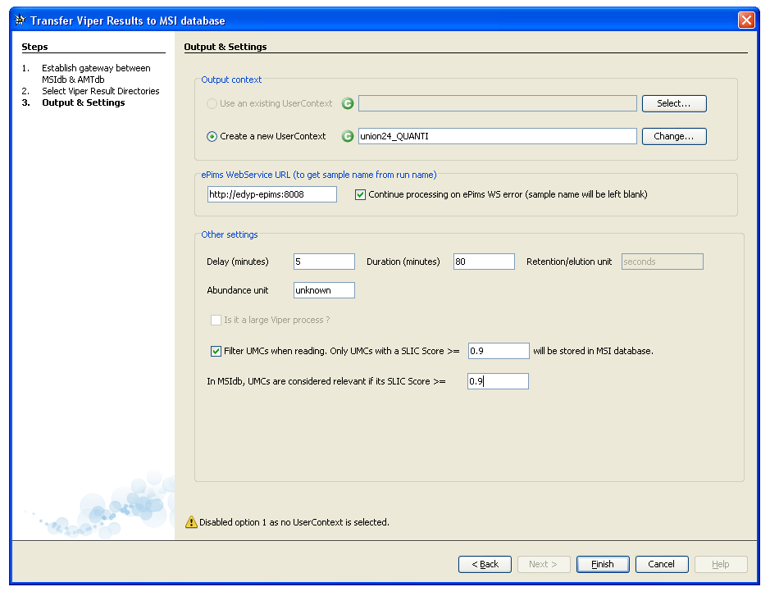The height and width of the screenshot is (596, 770).
Task: Select the Create a new UserContext radio button
Action: pos(212,136)
